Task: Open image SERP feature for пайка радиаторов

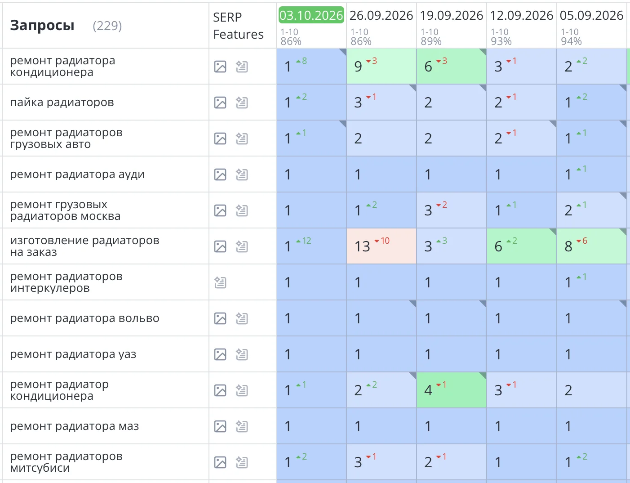Action: click(220, 103)
